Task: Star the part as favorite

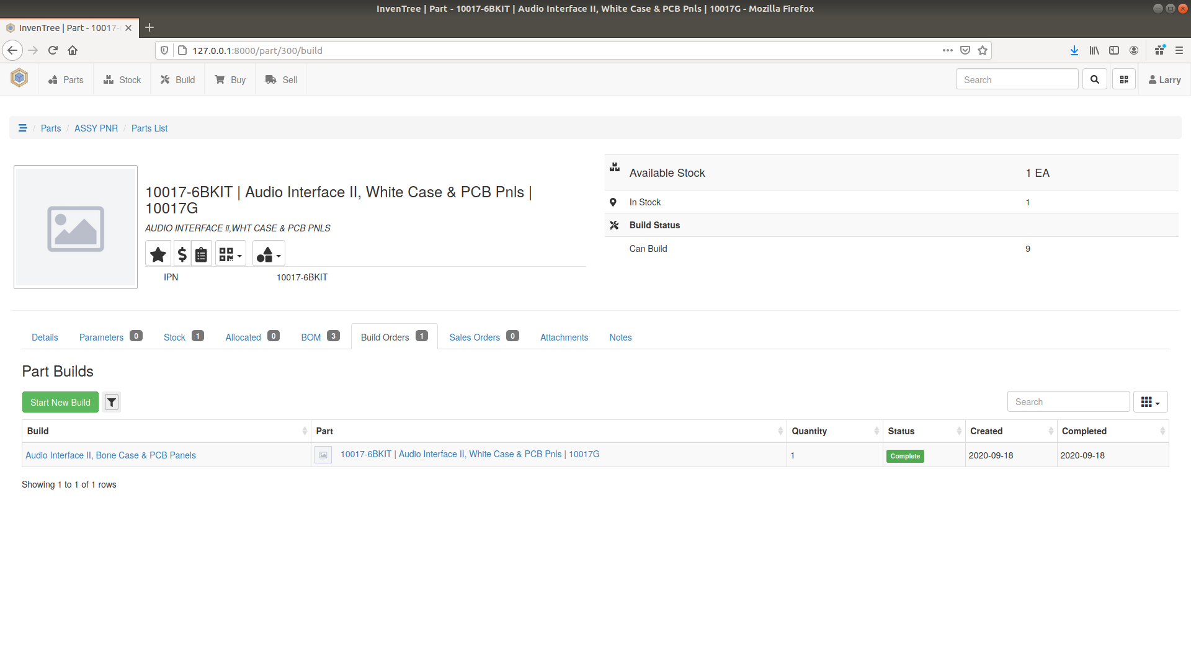Action: [x=158, y=253]
